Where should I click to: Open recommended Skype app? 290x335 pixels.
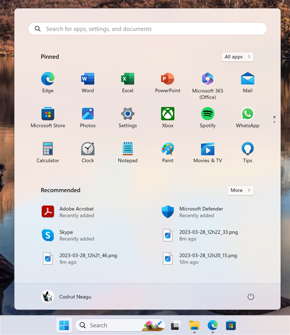coord(68,235)
